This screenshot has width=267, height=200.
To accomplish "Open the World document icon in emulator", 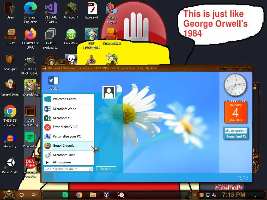I will click(x=53, y=83).
